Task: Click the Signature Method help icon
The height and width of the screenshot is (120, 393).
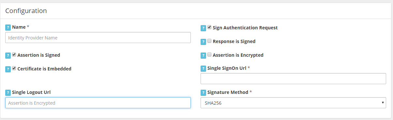Action: coord(203,93)
